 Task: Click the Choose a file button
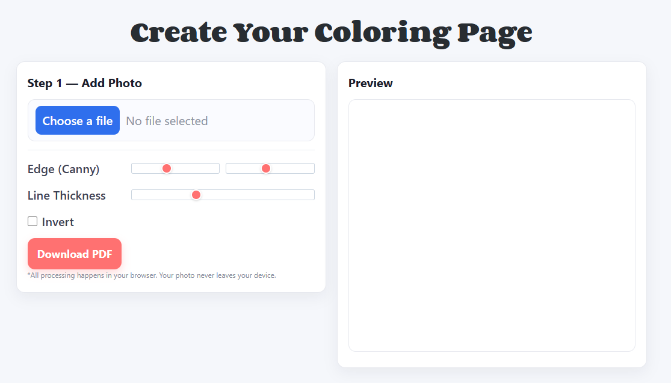(x=77, y=120)
